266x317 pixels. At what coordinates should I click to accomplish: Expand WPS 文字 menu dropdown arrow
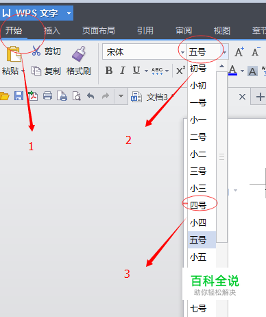coord(69,13)
